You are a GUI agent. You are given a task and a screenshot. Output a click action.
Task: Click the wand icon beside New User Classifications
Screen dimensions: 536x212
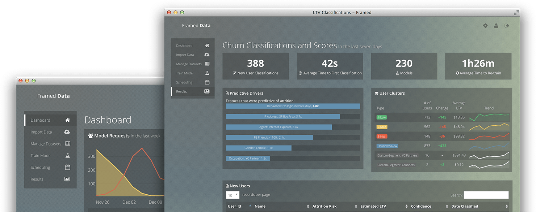pos(235,73)
